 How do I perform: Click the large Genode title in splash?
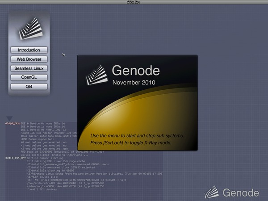tap(136, 71)
